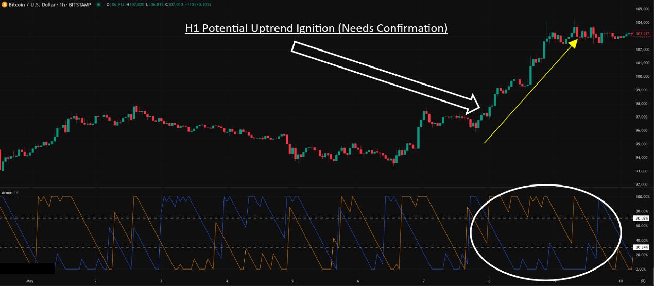Viewport: 654px width, 286px height.
Task: Click the red 103,173 current price label
Action: pos(643,34)
